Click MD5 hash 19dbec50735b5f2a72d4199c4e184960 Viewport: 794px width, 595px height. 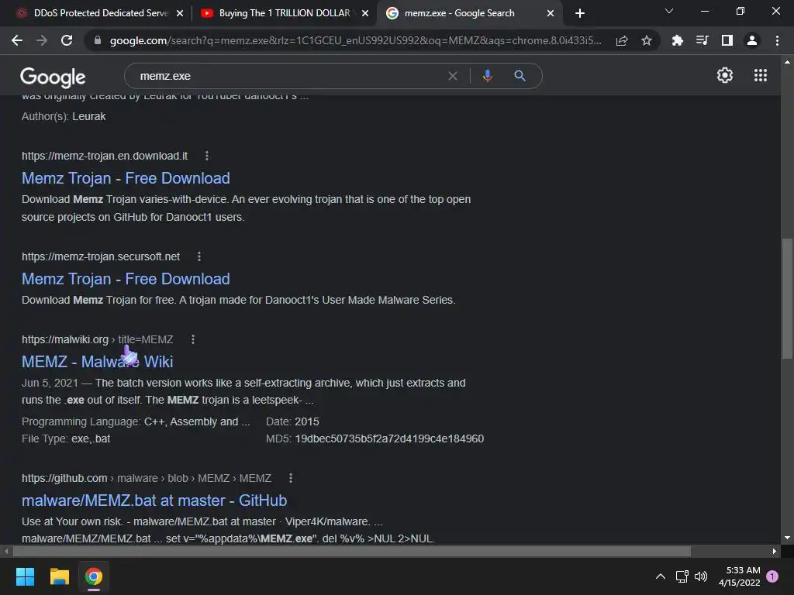pyautogui.click(x=389, y=439)
